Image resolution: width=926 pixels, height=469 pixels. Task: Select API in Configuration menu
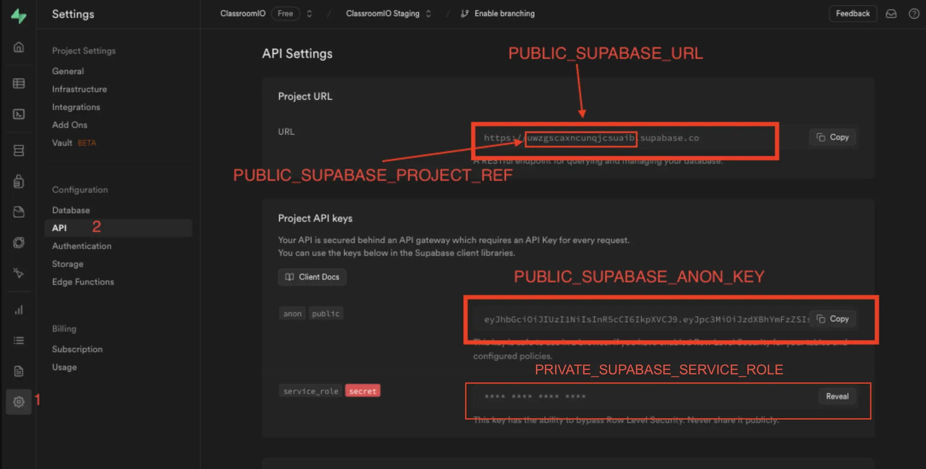[x=60, y=228]
